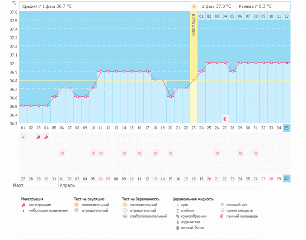Click phase 2 day 12 header cell

coord(287,16)
